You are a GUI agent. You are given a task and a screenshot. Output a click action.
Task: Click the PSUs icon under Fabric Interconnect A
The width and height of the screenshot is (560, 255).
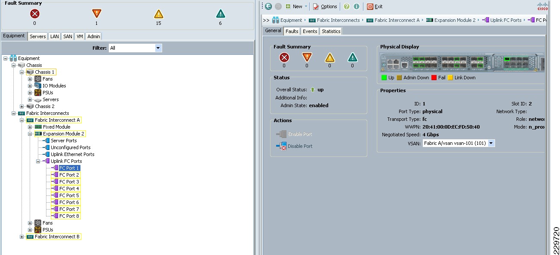click(x=38, y=230)
